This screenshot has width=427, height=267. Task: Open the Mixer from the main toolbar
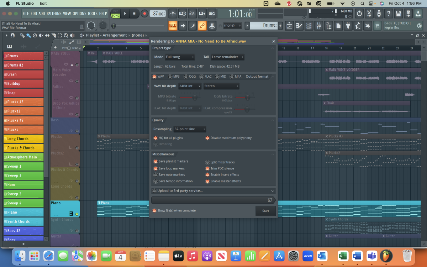click(x=318, y=26)
